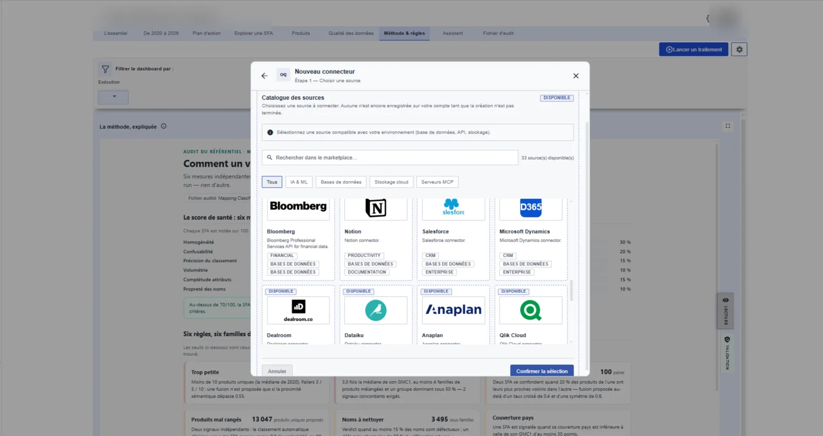Filter sources by Stockage cloud
The image size is (823, 436).
coord(391,182)
